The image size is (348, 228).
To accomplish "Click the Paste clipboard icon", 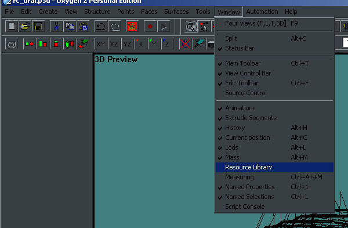I will pos(83,27).
